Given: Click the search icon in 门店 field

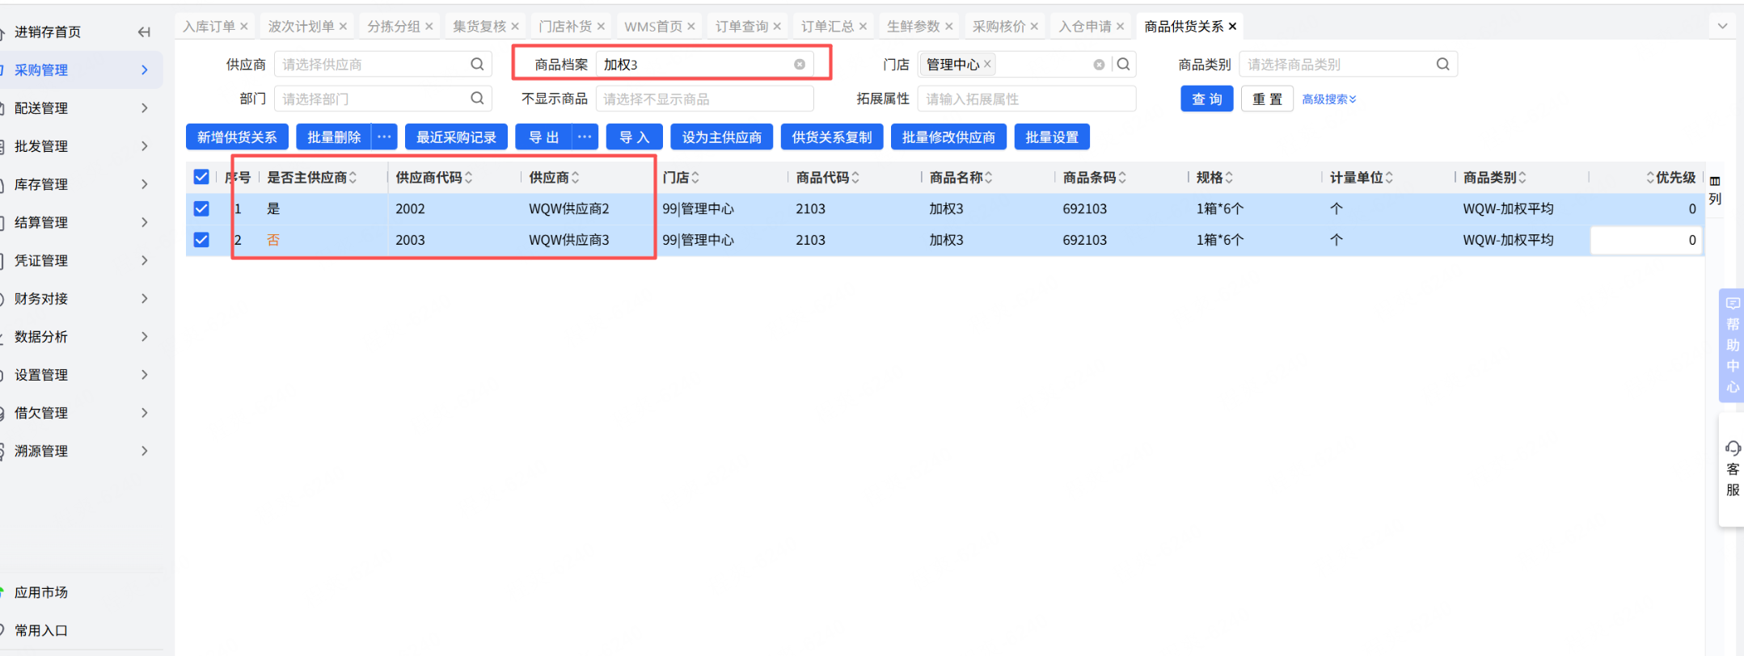Looking at the screenshot, I should coord(1123,64).
